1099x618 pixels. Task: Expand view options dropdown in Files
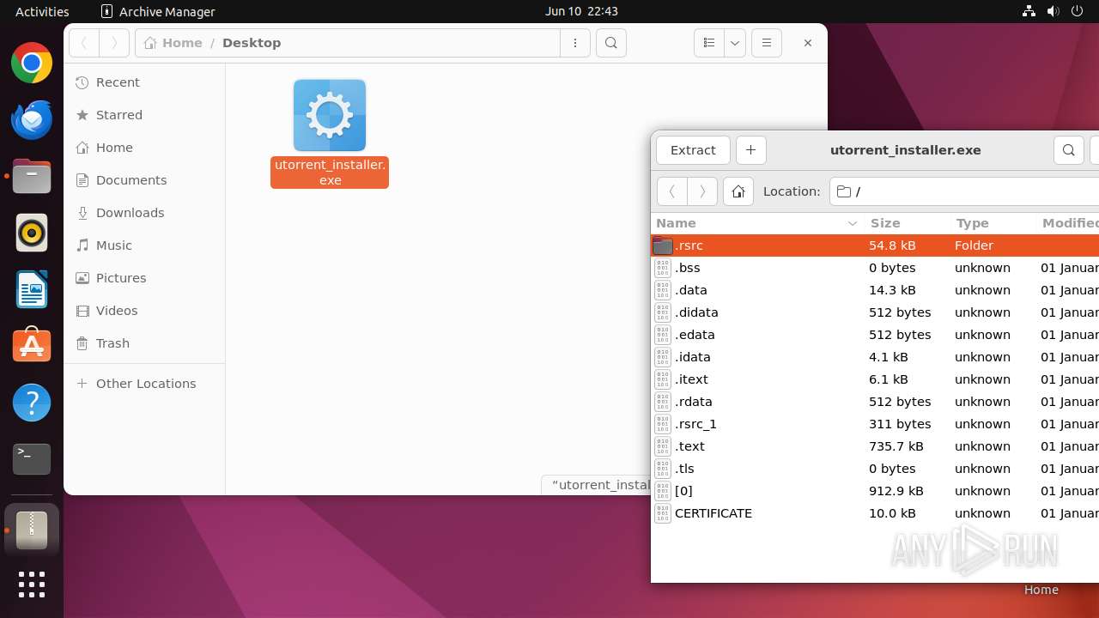(734, 43)
